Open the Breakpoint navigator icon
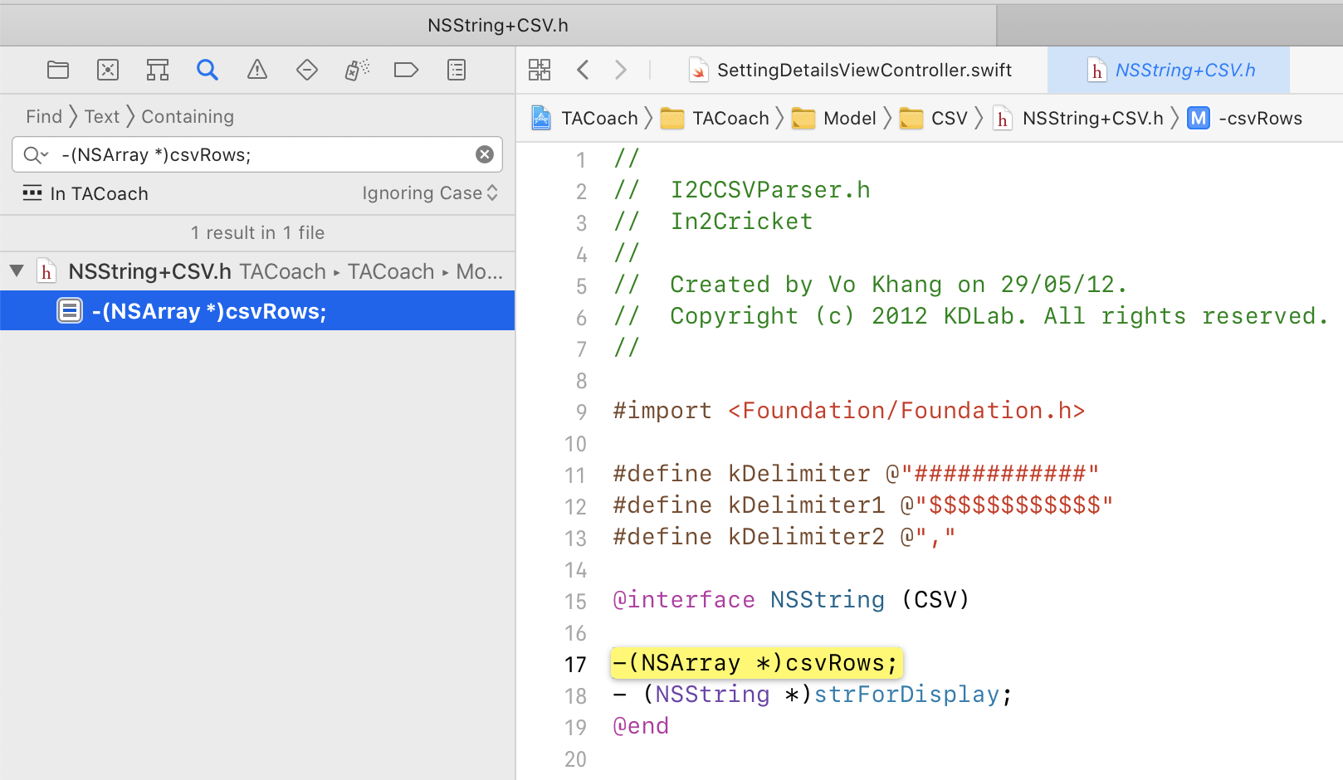 coord(406,70)
